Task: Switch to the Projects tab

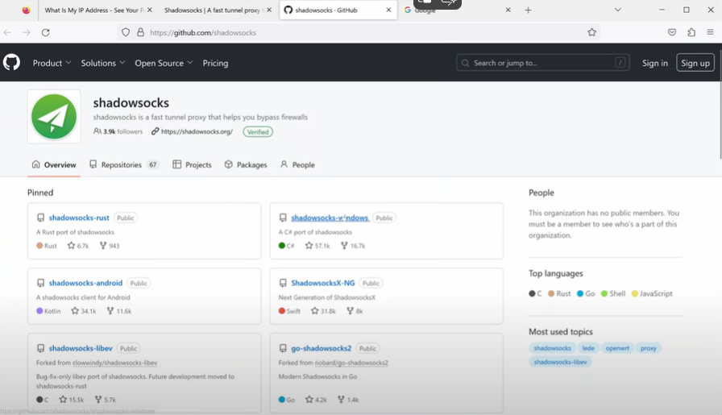Action: tap(192, 164)
